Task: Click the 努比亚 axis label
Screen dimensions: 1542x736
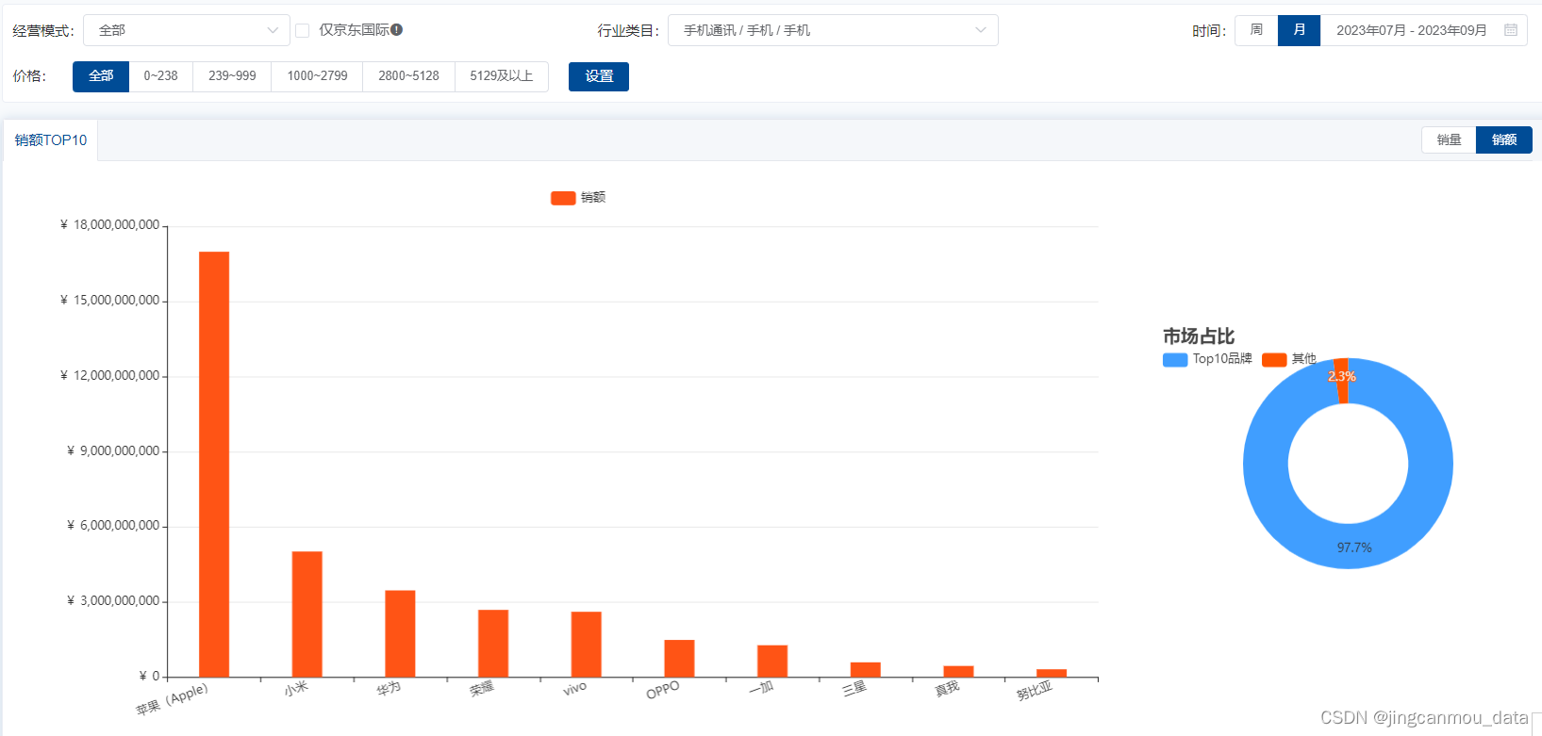Action: coord(1035,692)
